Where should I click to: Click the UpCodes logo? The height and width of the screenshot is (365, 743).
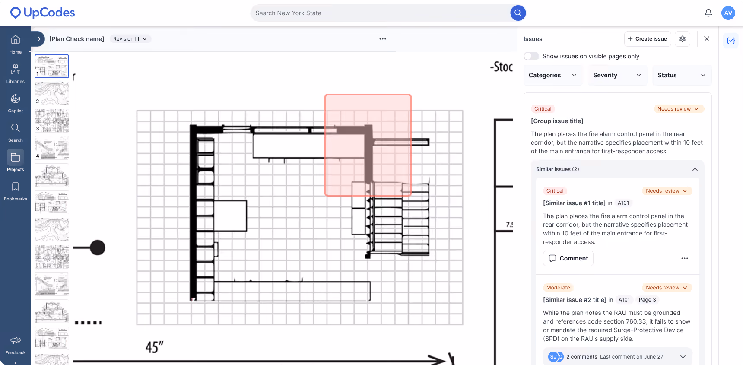[42, 13]
